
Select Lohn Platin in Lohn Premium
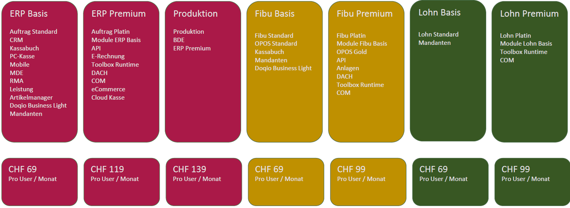[x=515, y=36]
